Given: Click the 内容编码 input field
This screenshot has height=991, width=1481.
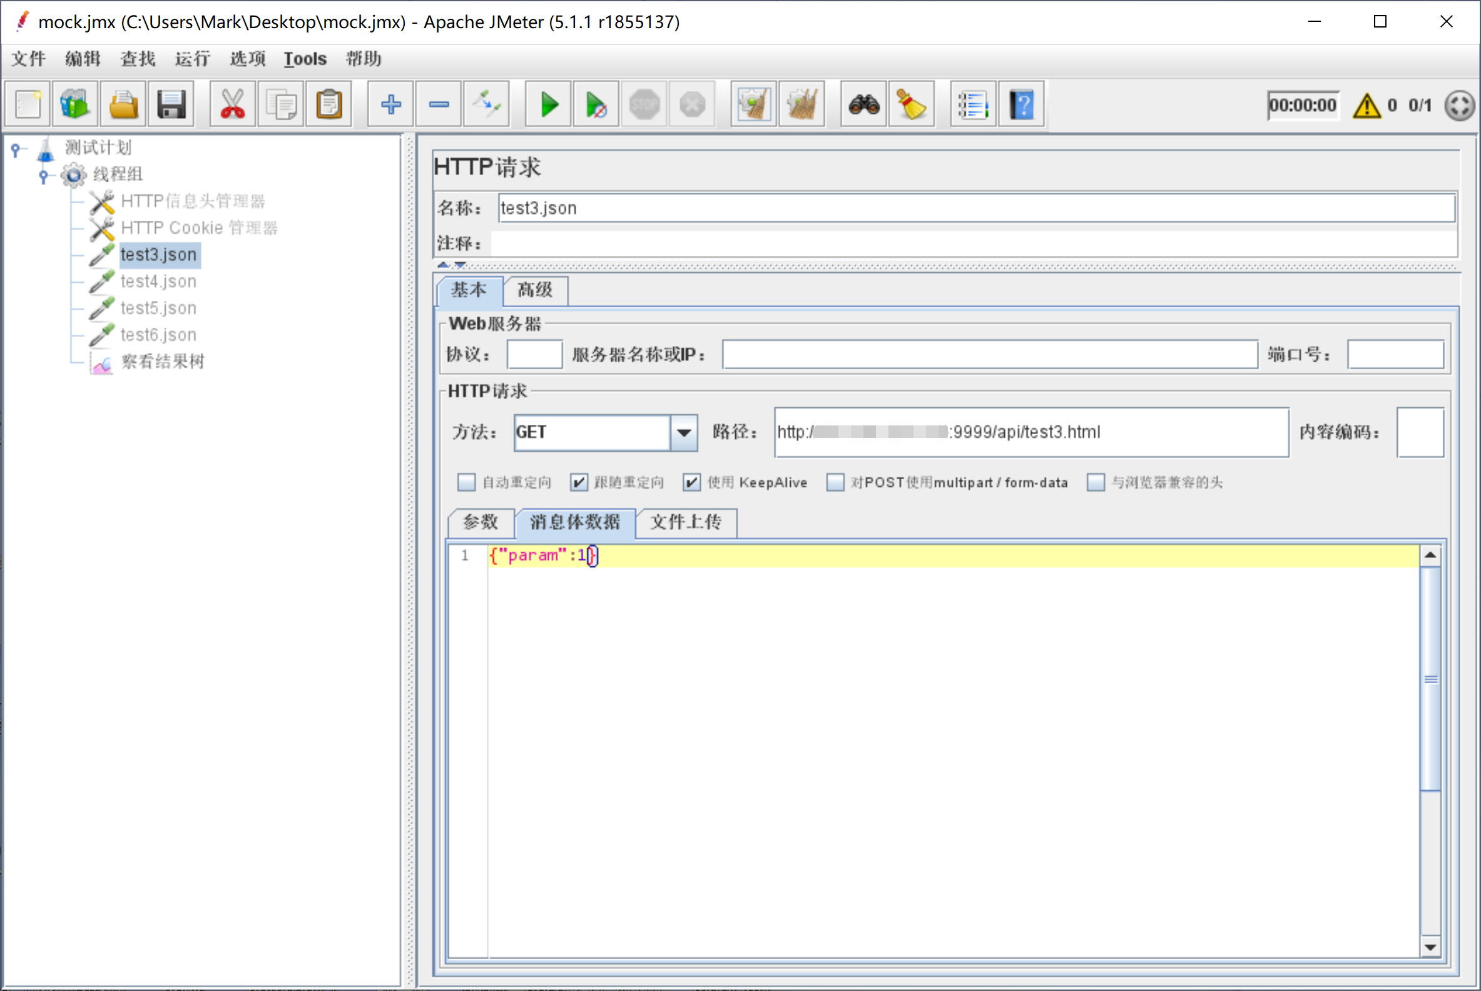Looking at the screenshot, I should click(x=1420, y=432).
